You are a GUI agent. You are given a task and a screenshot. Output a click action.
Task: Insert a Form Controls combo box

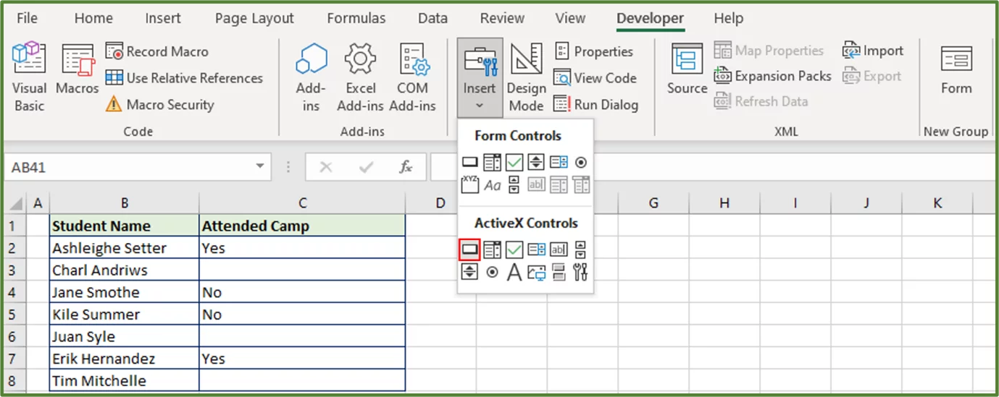point(492,163)
